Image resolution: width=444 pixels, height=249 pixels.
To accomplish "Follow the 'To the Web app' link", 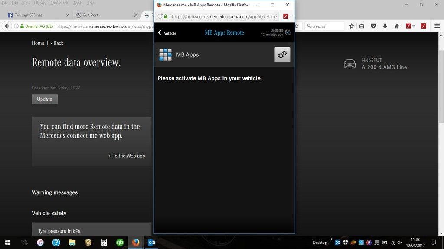I will tap(128, 156).
